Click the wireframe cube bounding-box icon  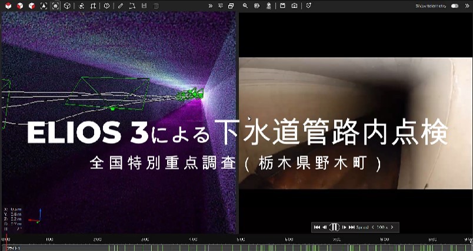point(67,6)
